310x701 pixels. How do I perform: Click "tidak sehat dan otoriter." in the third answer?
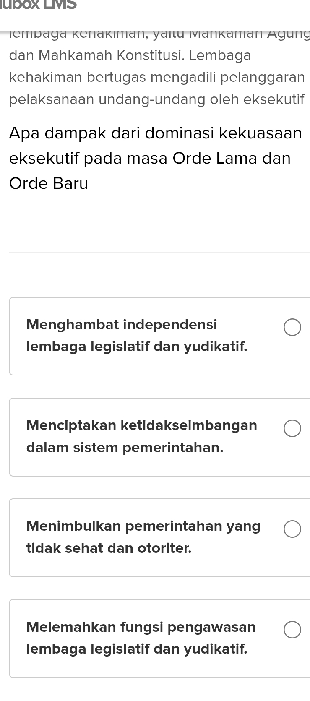[x=109, y=548]
